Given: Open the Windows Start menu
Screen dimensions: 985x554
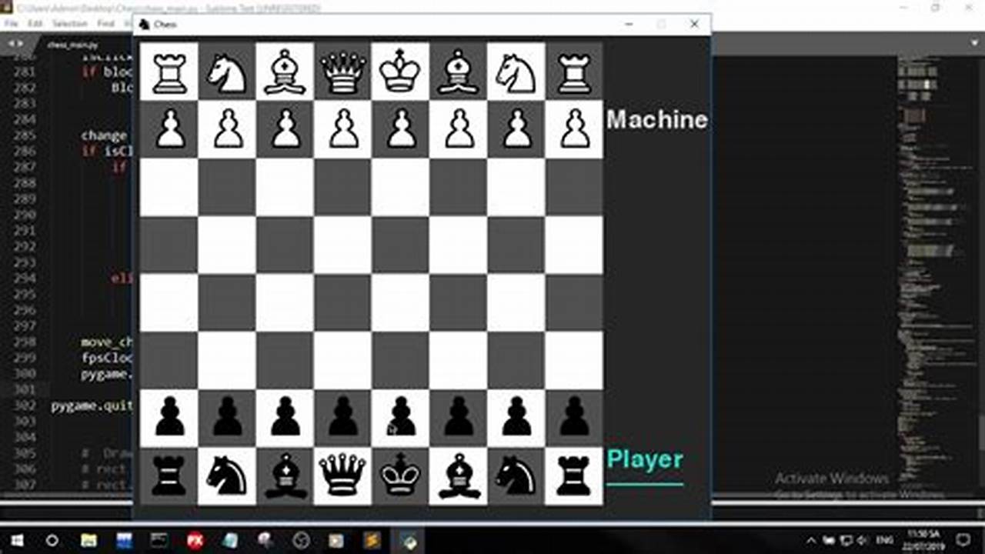Looking at the screenshot, I should click(17, 540).
